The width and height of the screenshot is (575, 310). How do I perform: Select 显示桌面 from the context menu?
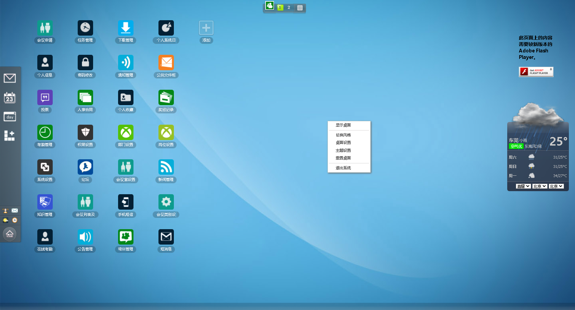pos(343,125)
